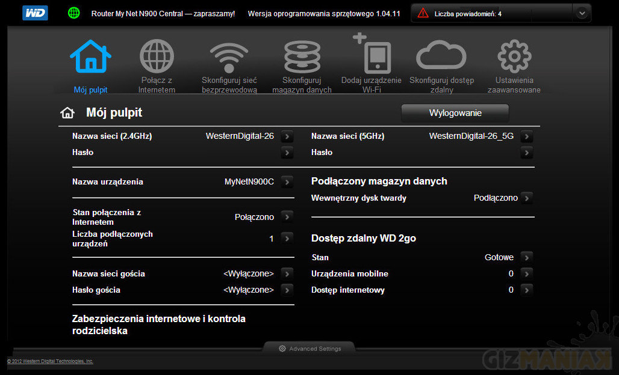Click Dodaj urządzenie Wi-Fi tablet icon
The width and height of the screenshot is (619, 375).
click(x=373, y=55)
